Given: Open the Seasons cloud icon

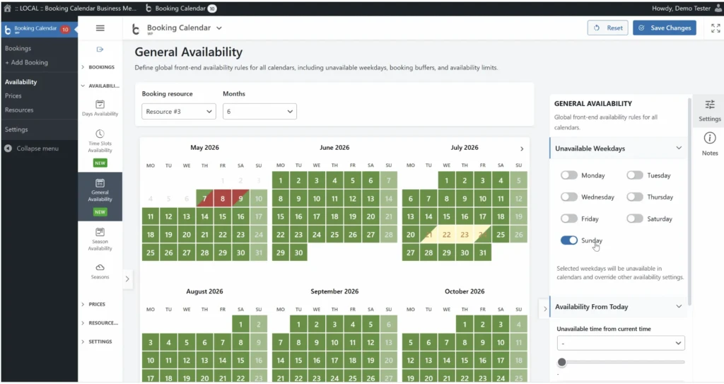Looking at the screenshot, I should [x=100, y=267].
